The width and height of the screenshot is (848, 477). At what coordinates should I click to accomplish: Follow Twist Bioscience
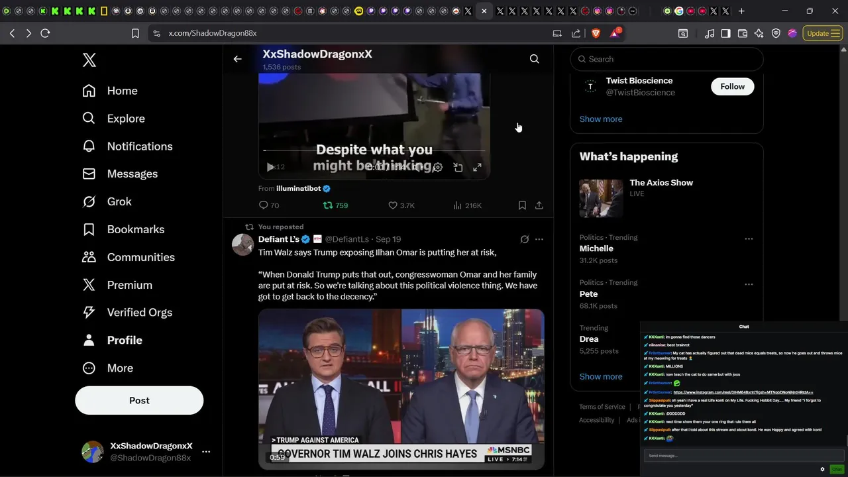pyautogui.click(x=732, y=87)
